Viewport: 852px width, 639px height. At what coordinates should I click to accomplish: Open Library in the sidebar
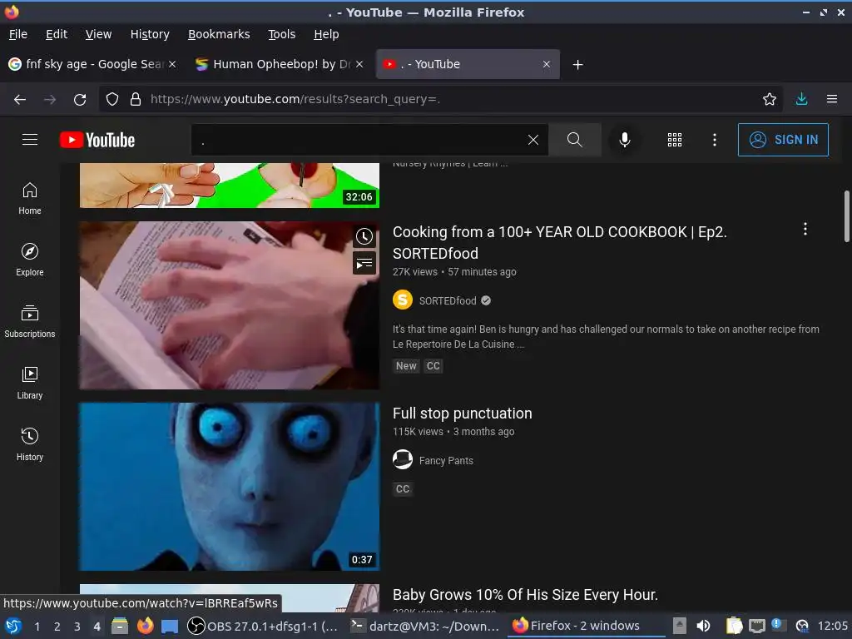(x=30, y=383)
